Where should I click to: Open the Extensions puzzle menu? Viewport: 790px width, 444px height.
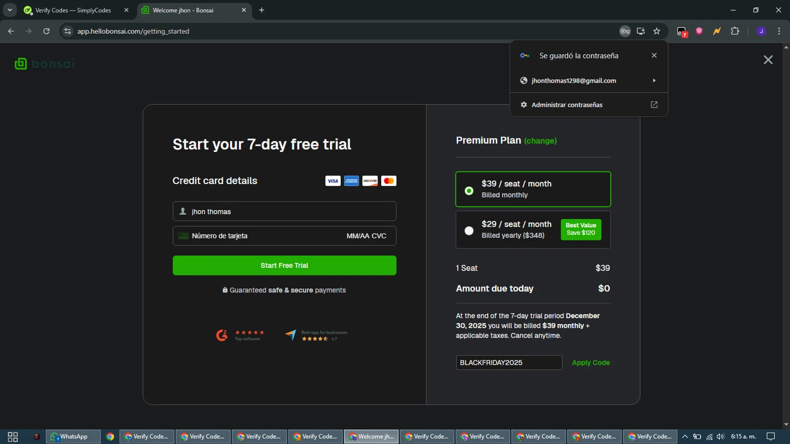(x=735, y=31)
